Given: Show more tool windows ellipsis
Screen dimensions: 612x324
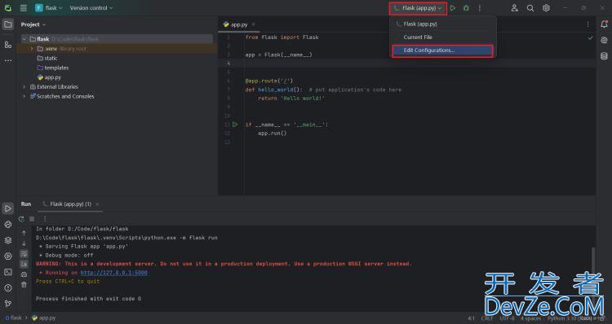Looking at the screenshot, I should (8, 61).
